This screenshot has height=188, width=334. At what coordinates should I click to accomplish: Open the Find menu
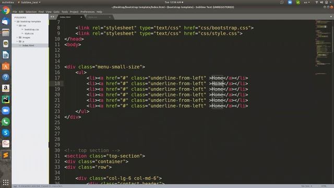click(41, 11)
